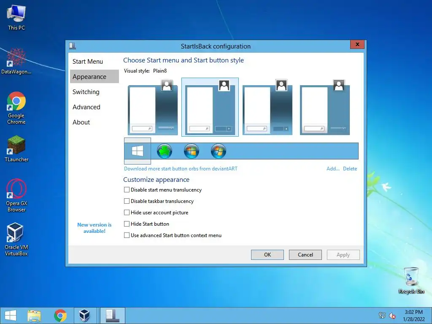This screenshot has height=324, width=432.
Task: Cancel the configuration dialog
Action: coord(305,255)
